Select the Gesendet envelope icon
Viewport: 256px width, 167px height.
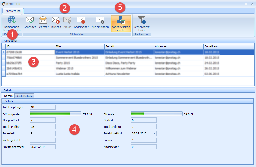pyautogui.click(x=30, y=20)
